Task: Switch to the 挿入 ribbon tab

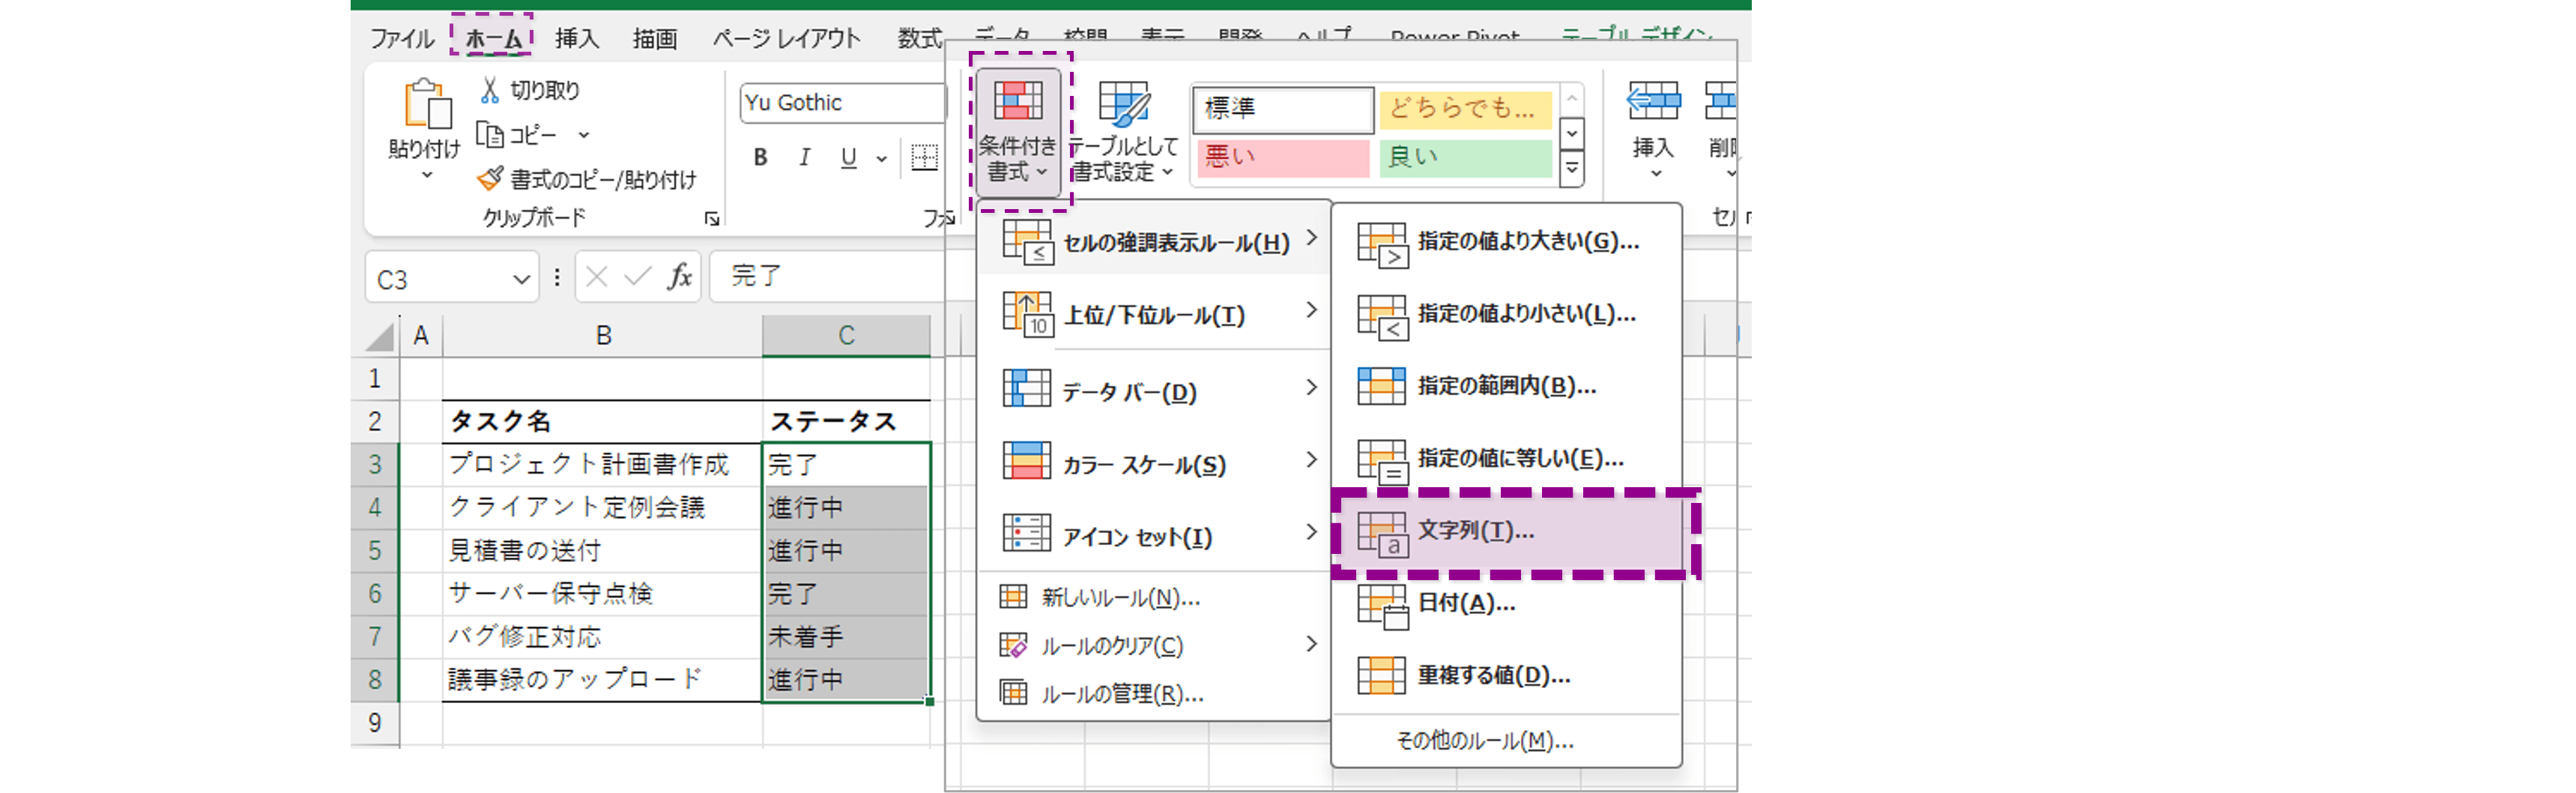Action: click(576, 37)
